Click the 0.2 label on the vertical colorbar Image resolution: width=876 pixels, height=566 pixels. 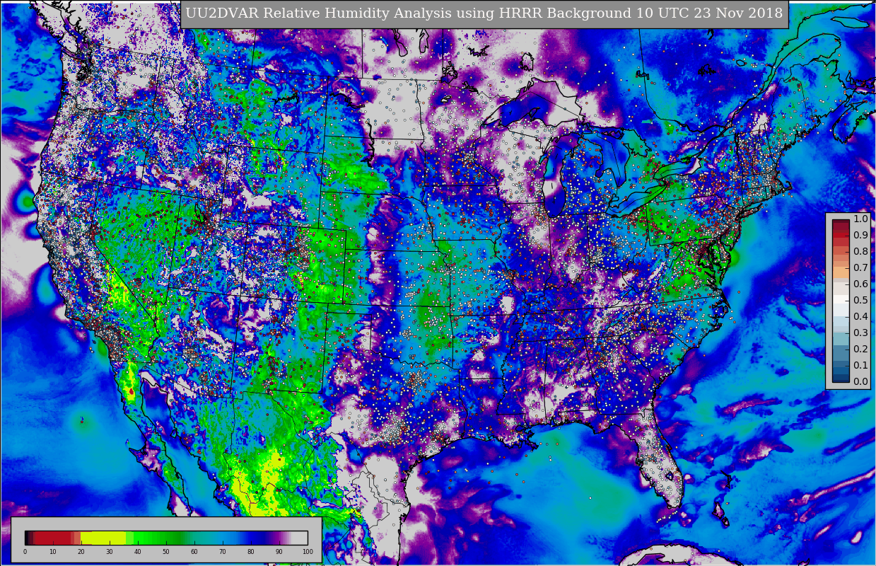pyautogui.click(x=860, y=350)
